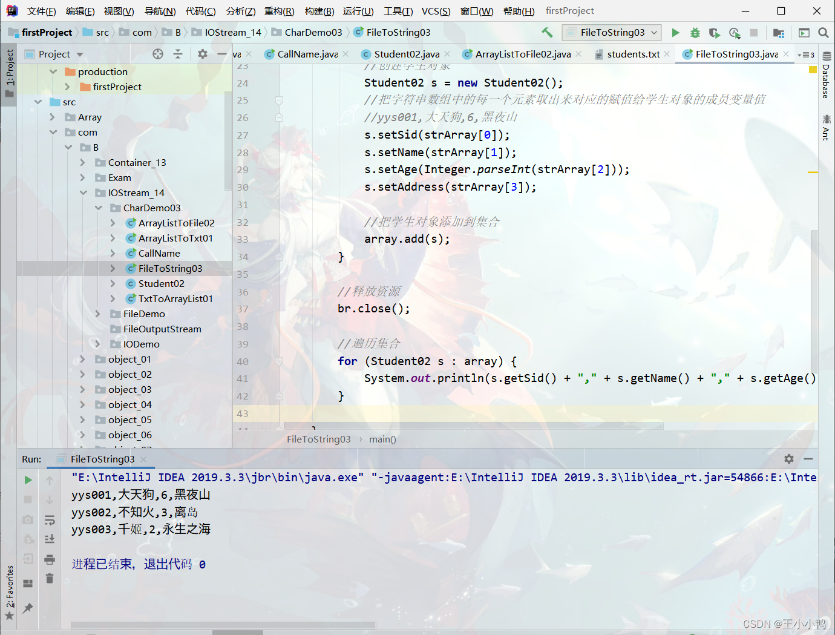Expand the FileDemo folder
The image size is (835, 635).
click(x=98, y=314)
